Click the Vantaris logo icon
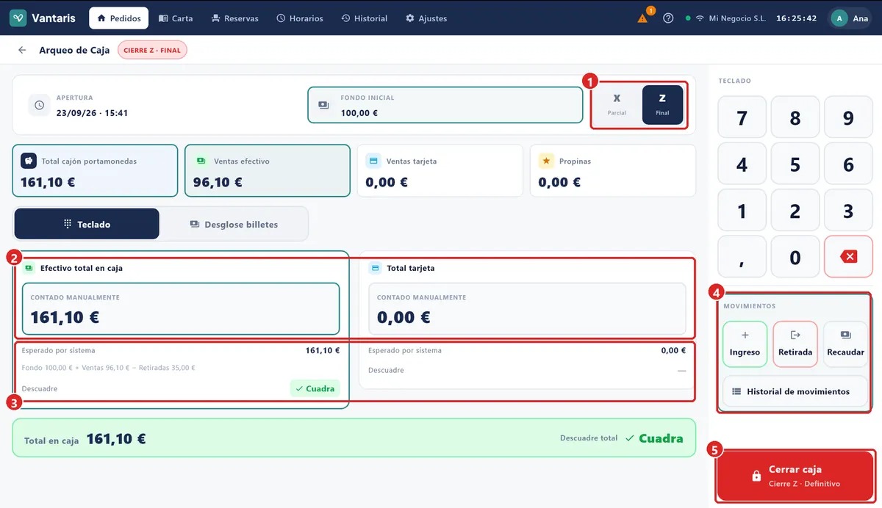882x508 pixels. pos(18,18)
